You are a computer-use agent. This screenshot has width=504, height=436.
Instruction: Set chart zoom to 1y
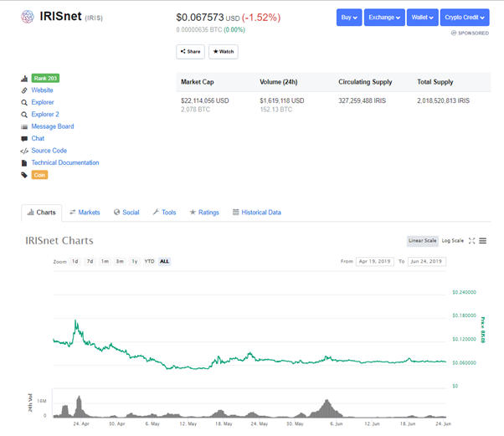pyautogui.click(x=134, y=262)
